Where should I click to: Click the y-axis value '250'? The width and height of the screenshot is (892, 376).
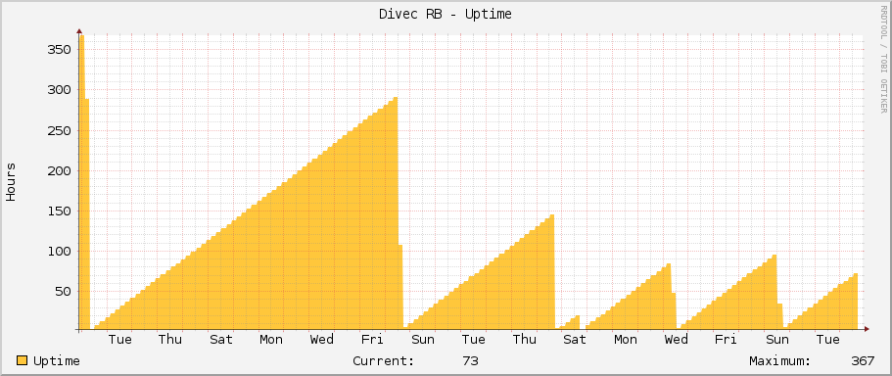[59, 130]
